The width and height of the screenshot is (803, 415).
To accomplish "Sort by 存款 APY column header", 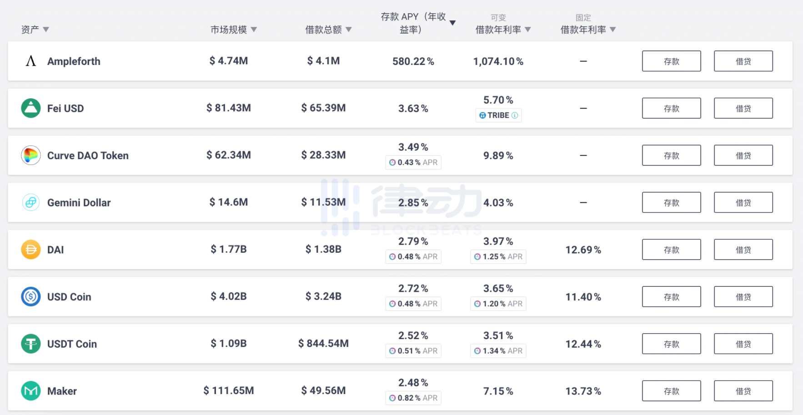I will pos(452,23).
